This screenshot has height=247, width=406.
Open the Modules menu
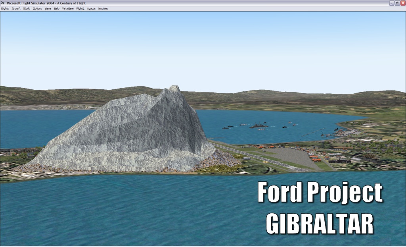tap(103, 9)
